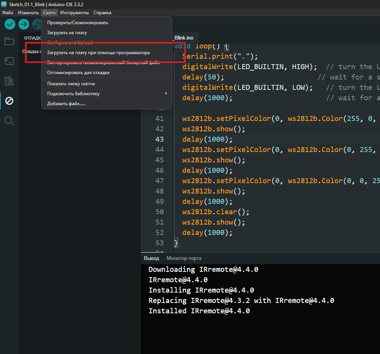Click digitalWrite(LED_BUILTIN, HIGH) code line
The image size is (380, 354).
(249, 67)
